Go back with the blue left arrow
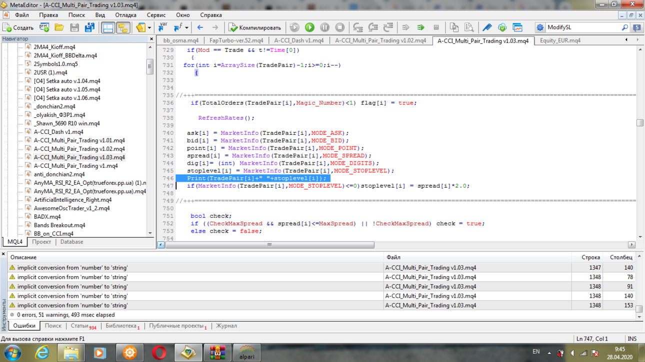This screenshot has height=362, width=645. (200, 27)
